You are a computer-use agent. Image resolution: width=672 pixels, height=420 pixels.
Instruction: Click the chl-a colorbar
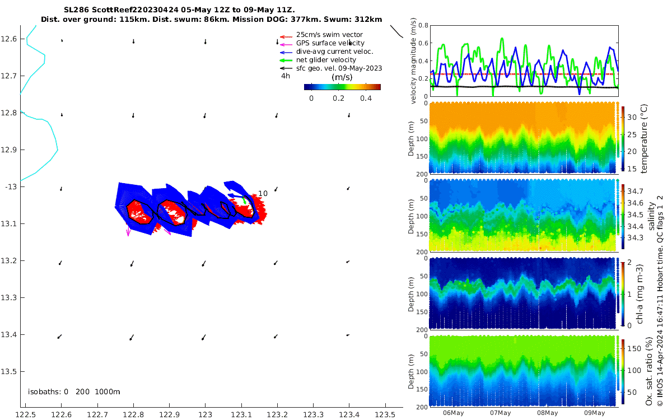pos(623,293)
